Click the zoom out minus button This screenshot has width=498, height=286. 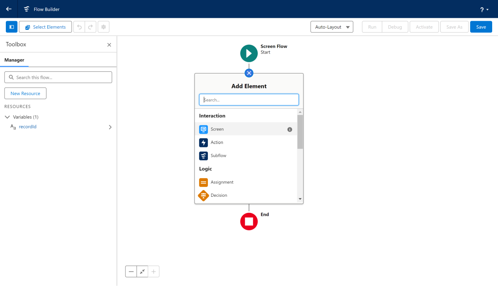pyautogui.click(x=131, y=271)
